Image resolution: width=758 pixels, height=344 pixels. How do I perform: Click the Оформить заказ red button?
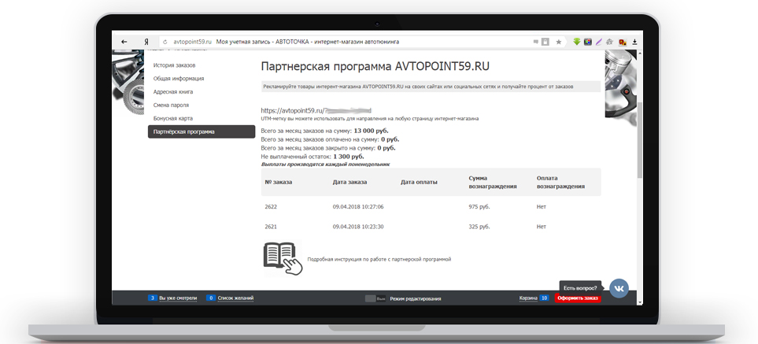coord(578,298)
